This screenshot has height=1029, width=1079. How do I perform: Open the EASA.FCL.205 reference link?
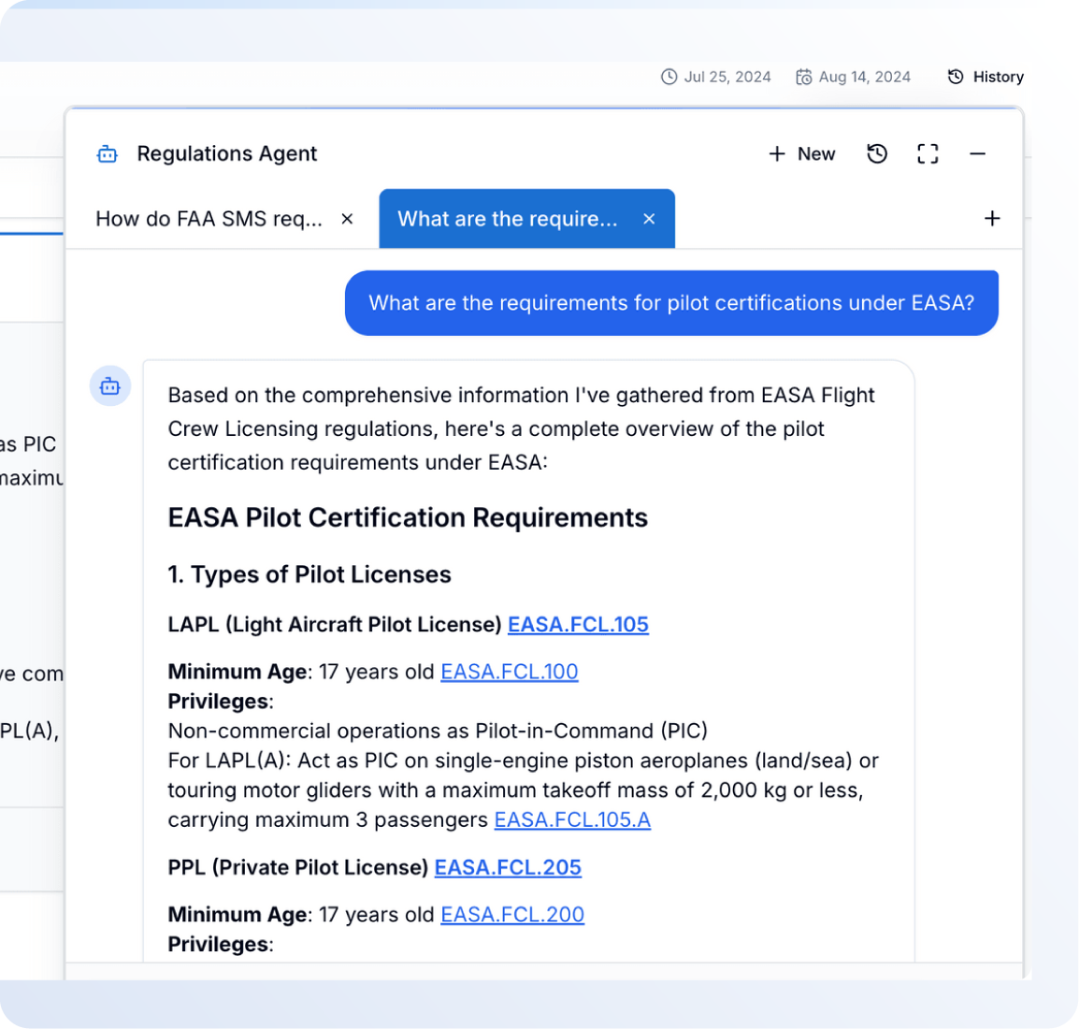click(508, 868)
